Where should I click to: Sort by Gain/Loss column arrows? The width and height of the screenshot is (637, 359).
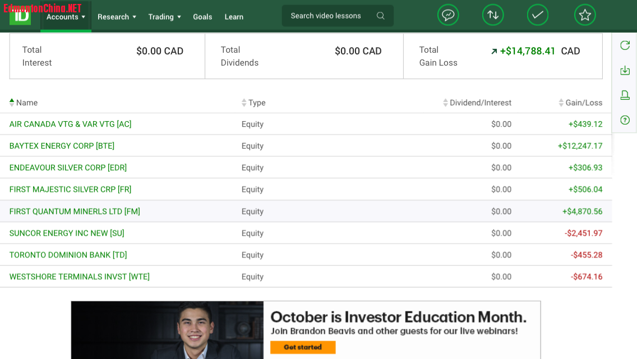(561, 103)
